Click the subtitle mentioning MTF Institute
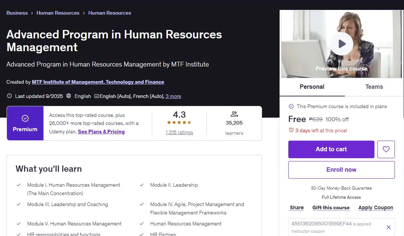 point(108,64)
